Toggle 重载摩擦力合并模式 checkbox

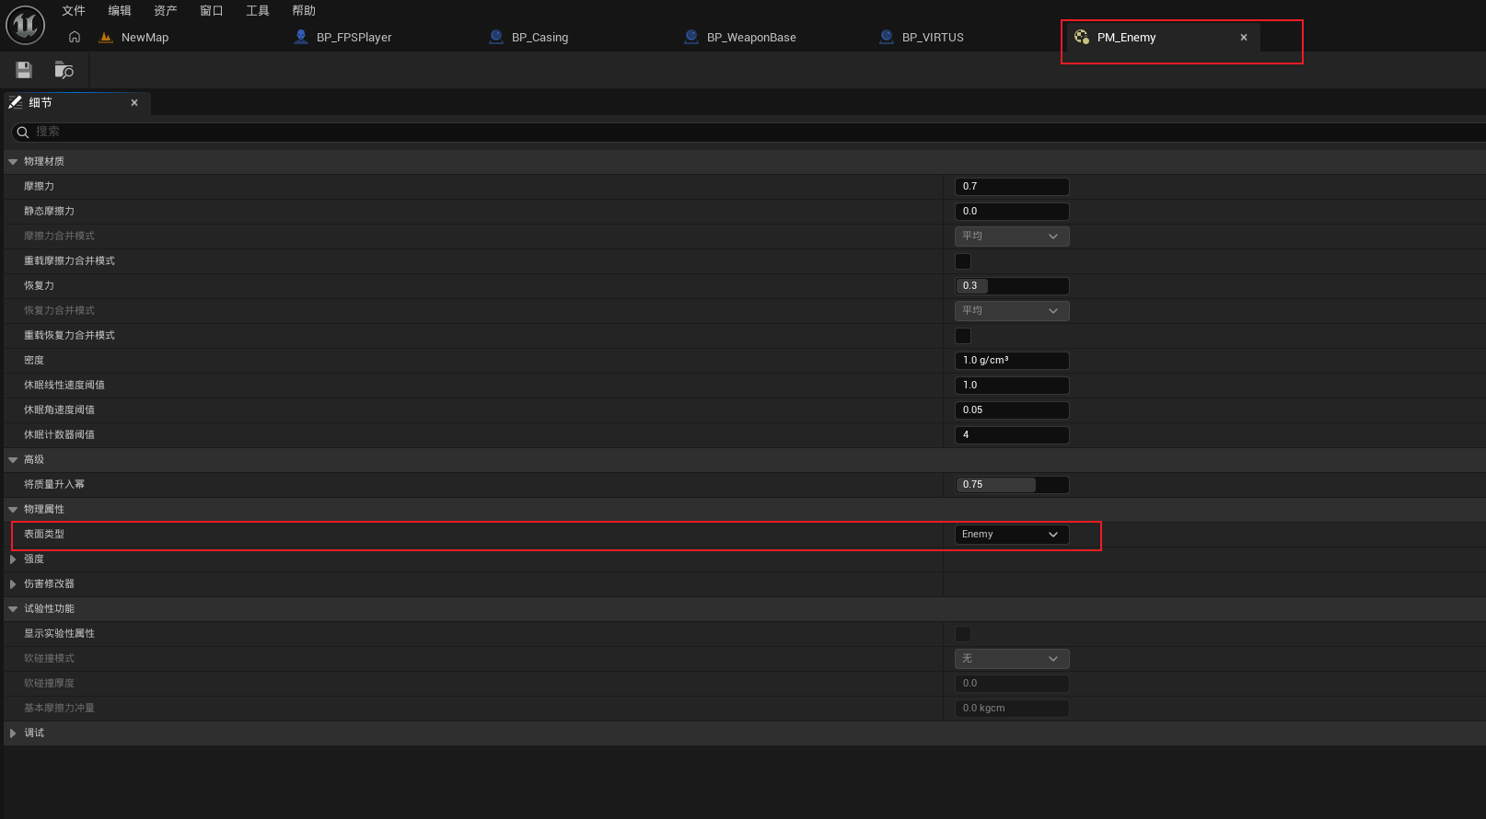(963, 261)
